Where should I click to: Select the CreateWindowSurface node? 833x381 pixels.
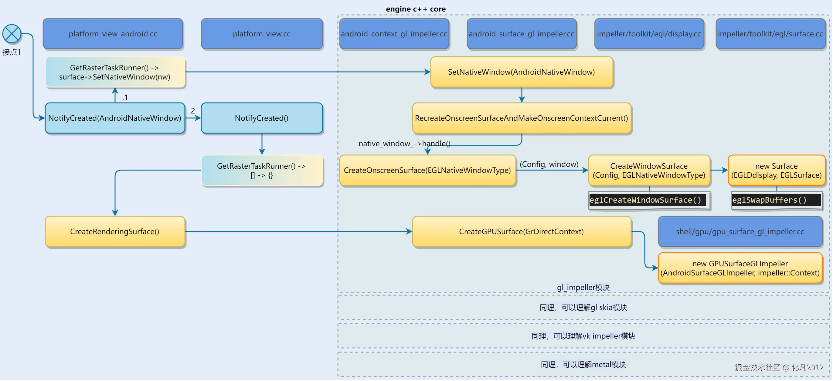click(649, 170)
